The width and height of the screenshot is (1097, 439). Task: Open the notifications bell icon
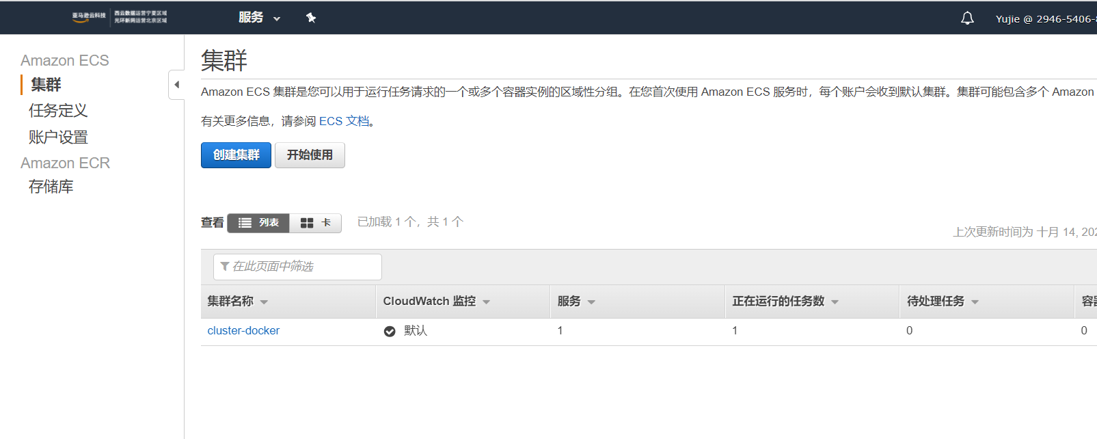click(967, 18)
